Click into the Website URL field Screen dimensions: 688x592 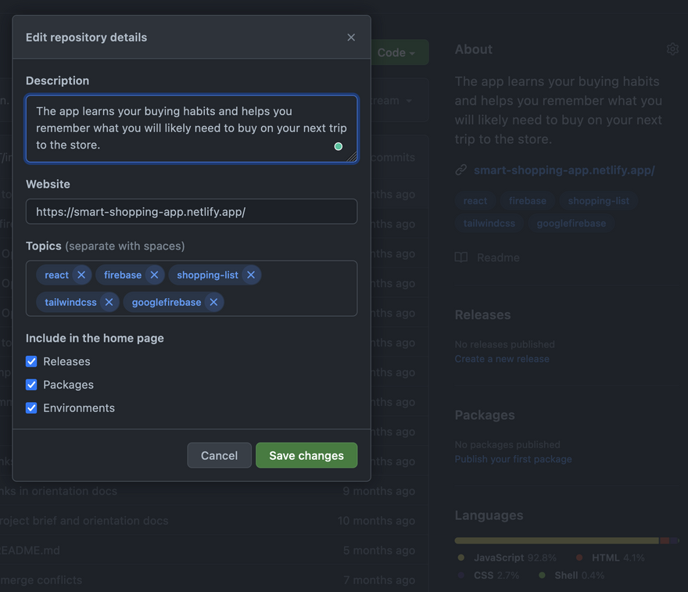point(192,212)
